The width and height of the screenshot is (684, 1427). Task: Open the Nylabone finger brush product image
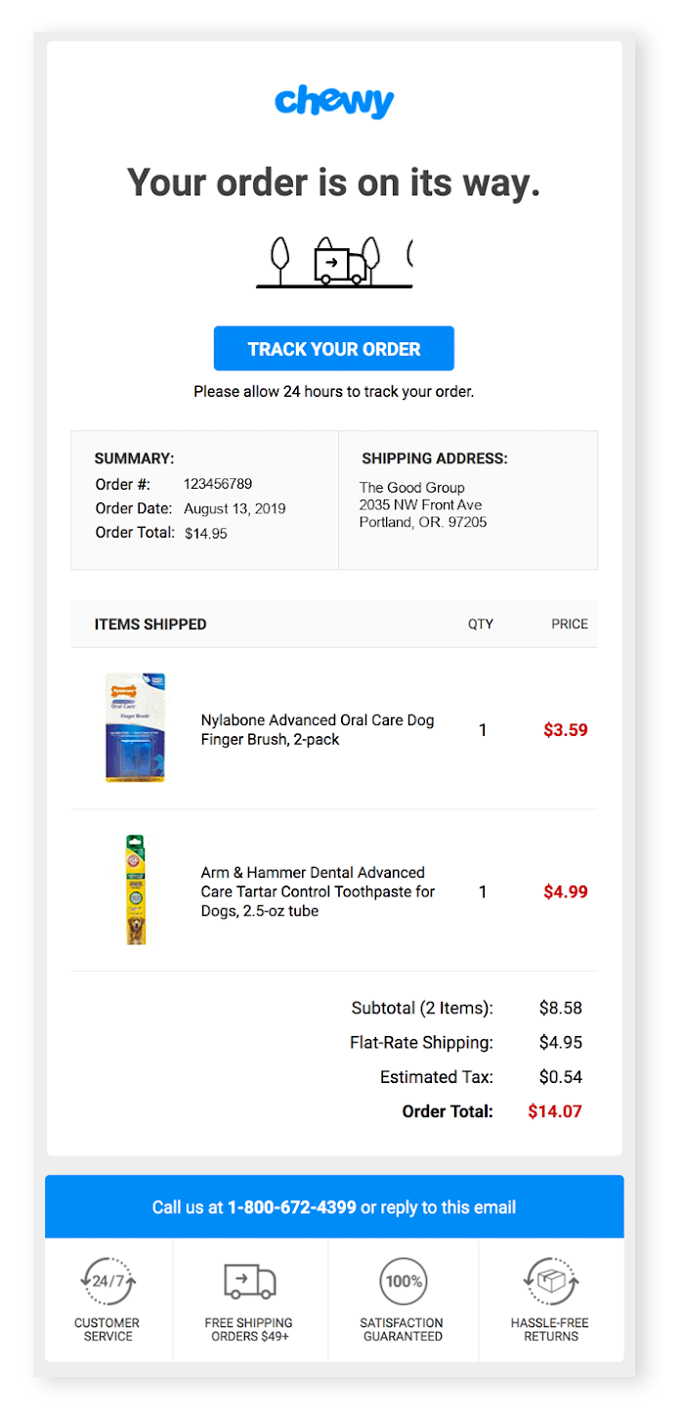click(136, 727)
